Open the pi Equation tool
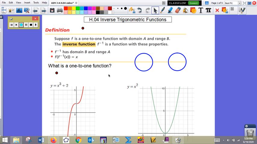The height and width of the screenshot is (144, 257). 208,10
